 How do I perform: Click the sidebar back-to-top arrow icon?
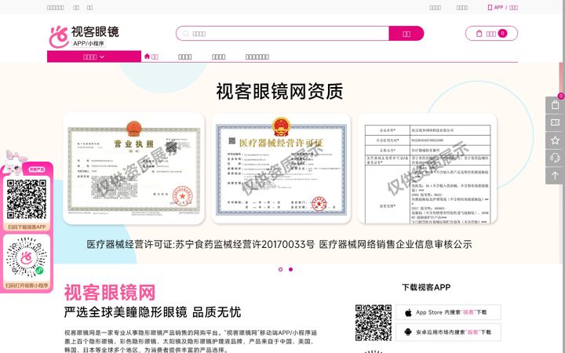[x=555, y=176]
